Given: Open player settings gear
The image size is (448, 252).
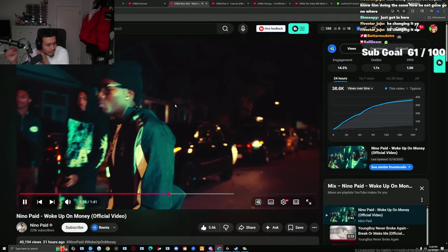Looking at the screenshot, I should coord(284,202).
